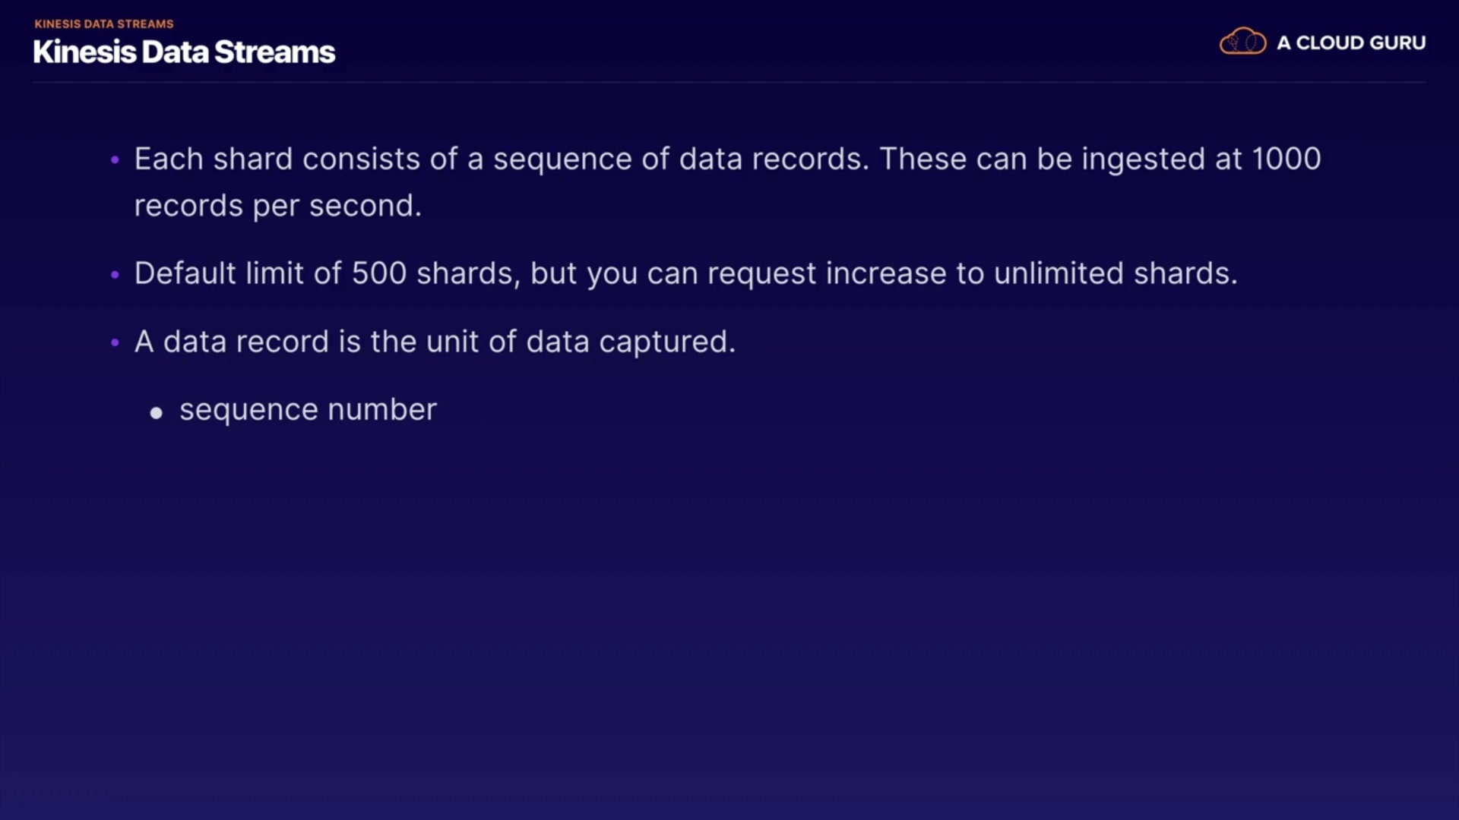Screen dimensions: 1459x820
Task: Select the "sequence number" sub-bullet text
Action: coord(308,410)
